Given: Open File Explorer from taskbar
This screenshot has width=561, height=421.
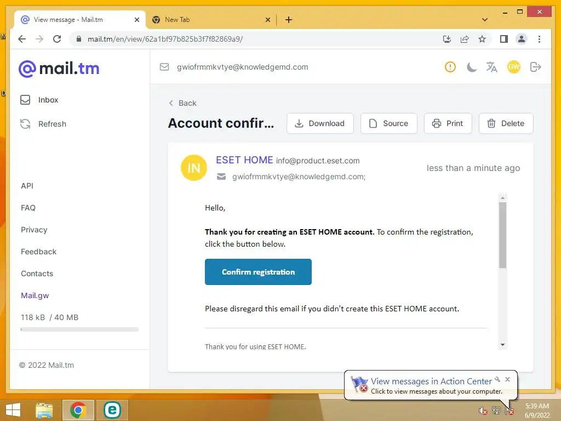Looking at the screenshot, I should (44, 410).
